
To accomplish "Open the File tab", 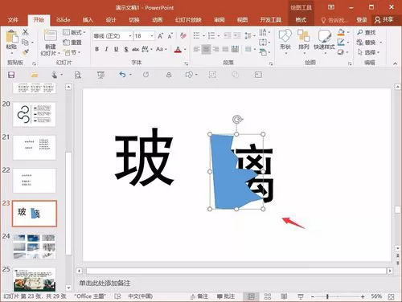I will 13,19.
